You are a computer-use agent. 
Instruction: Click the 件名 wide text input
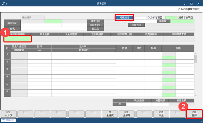click(59, 29)
